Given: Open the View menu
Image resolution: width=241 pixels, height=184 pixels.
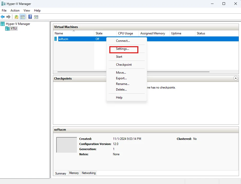Looking at the screenshot, I should point(27,11).
